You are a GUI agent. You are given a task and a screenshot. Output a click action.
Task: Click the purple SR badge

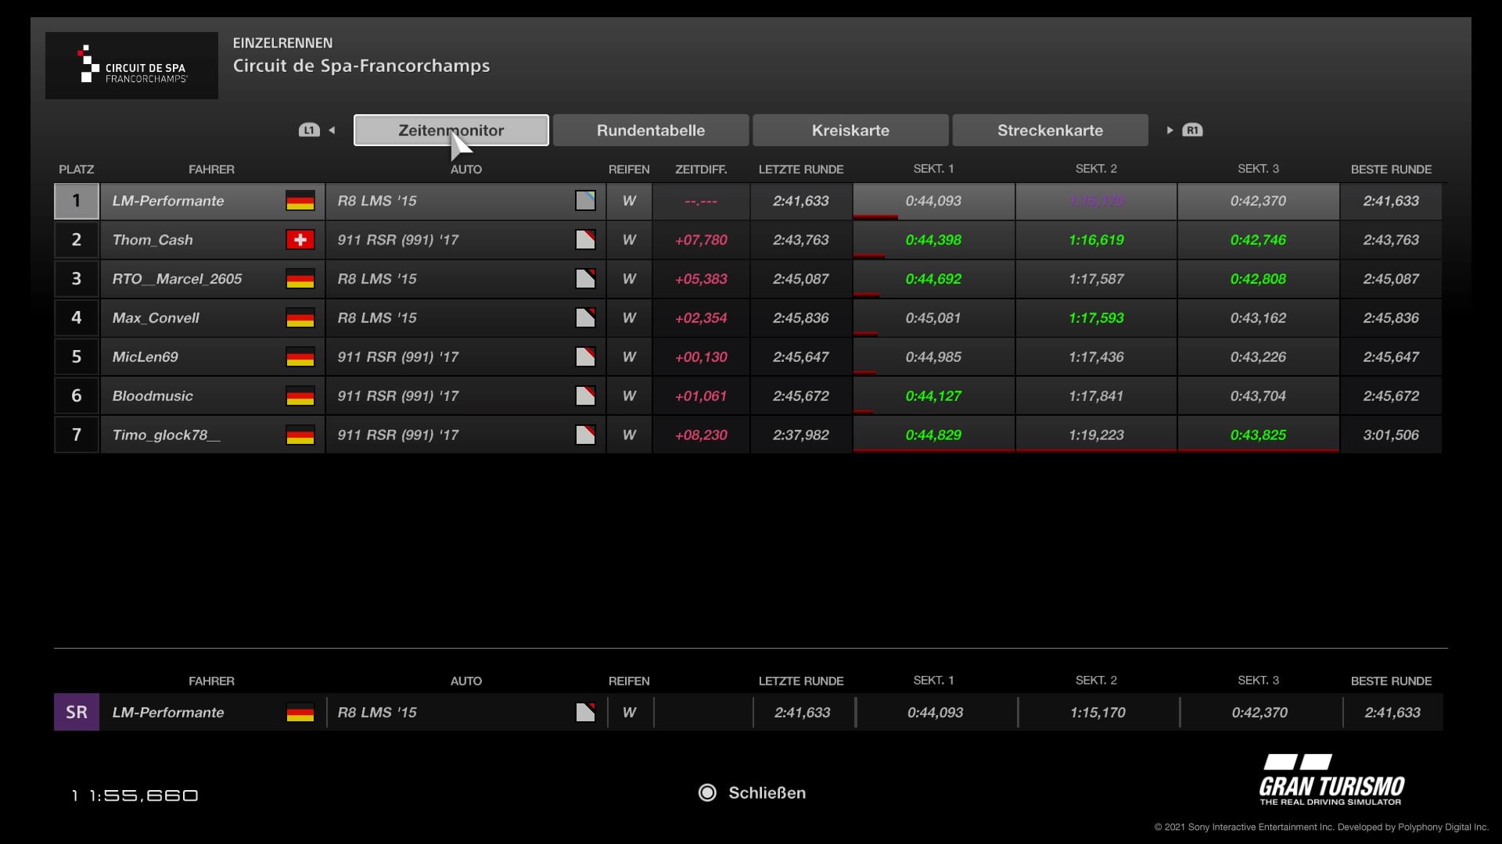77,712
